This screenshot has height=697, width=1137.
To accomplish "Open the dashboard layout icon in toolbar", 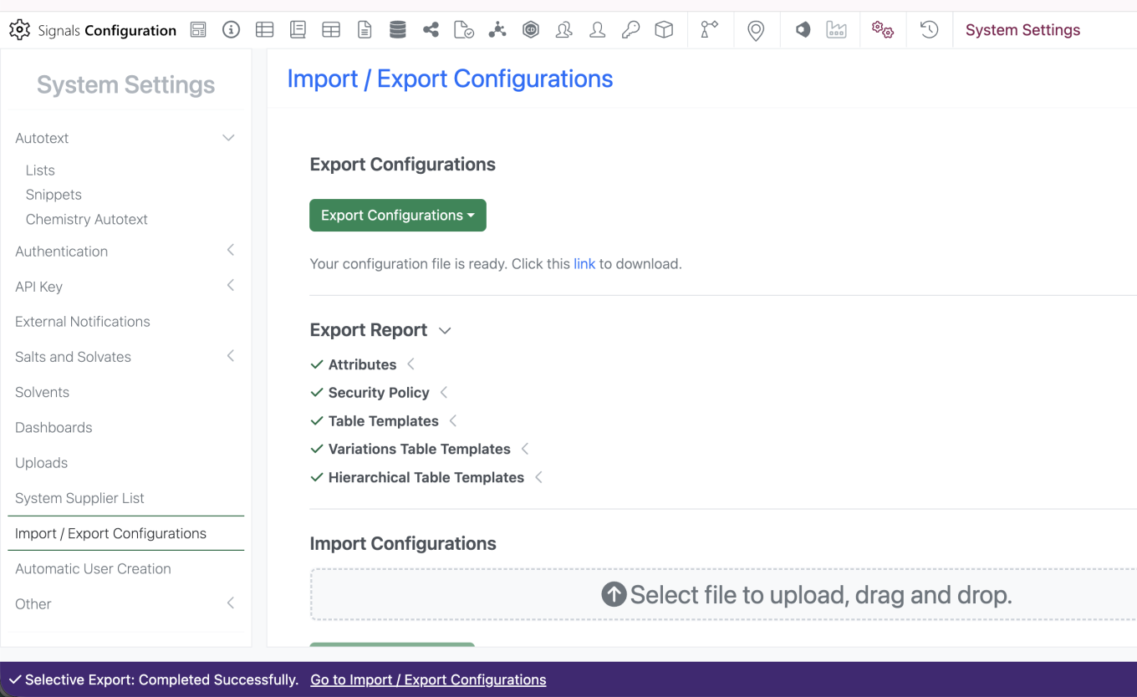I will (198, 30).
